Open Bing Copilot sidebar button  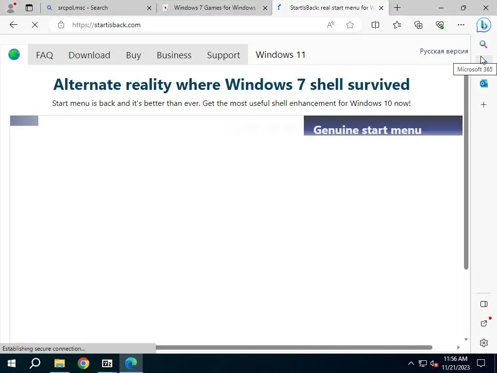pyautogui.click(x=484, y=25)
